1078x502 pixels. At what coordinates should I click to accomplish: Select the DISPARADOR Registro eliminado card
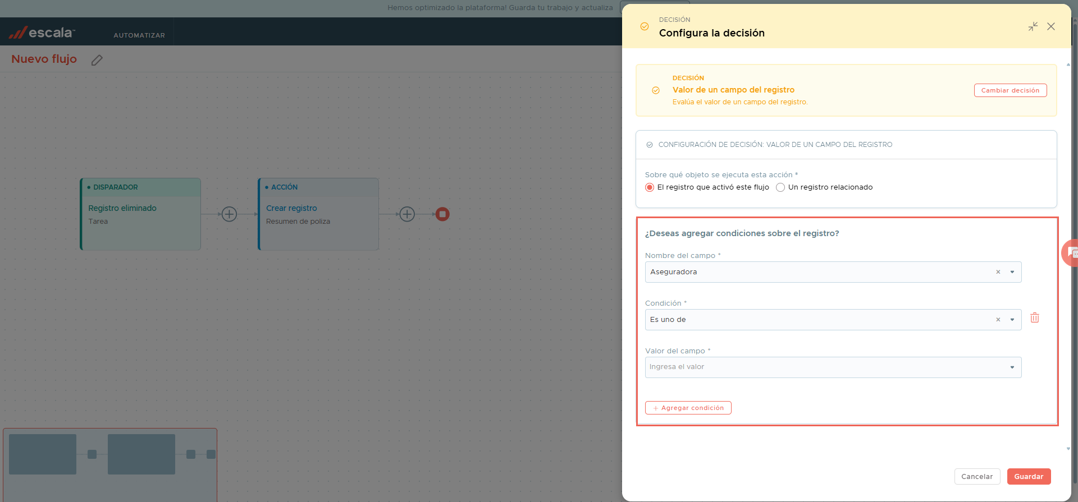click(140, 214)
